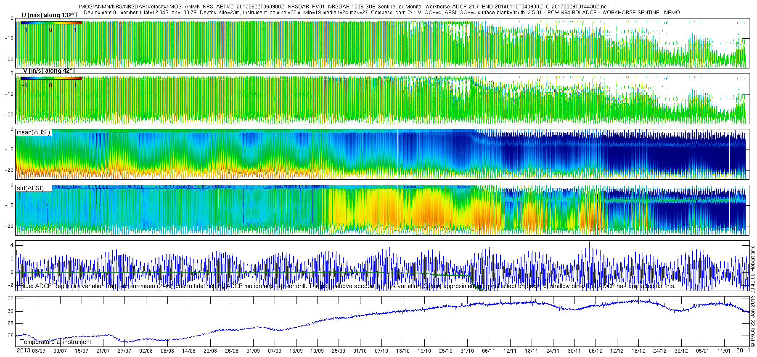The height and width of the screenshot is (357, 757).
Task: Select the std(ABSI) panel label
Action: 34,189
